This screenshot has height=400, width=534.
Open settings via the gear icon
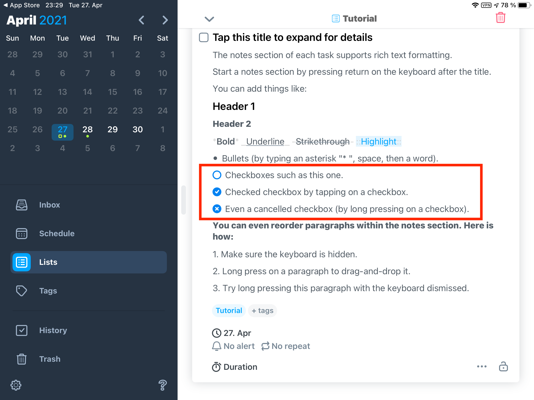coord(16,385)
